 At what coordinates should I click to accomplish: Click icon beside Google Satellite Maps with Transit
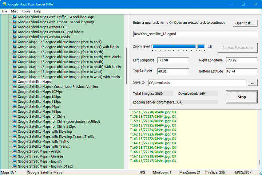tap(14, 146)
